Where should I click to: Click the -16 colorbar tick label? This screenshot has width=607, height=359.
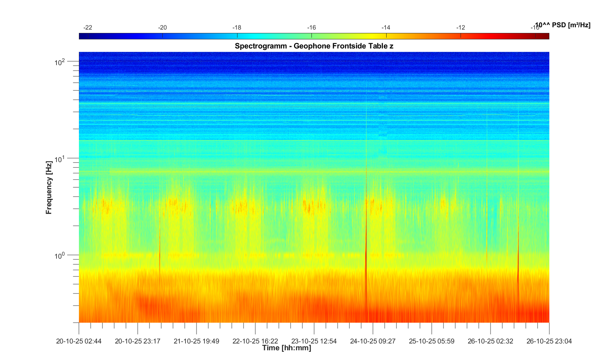311,28
